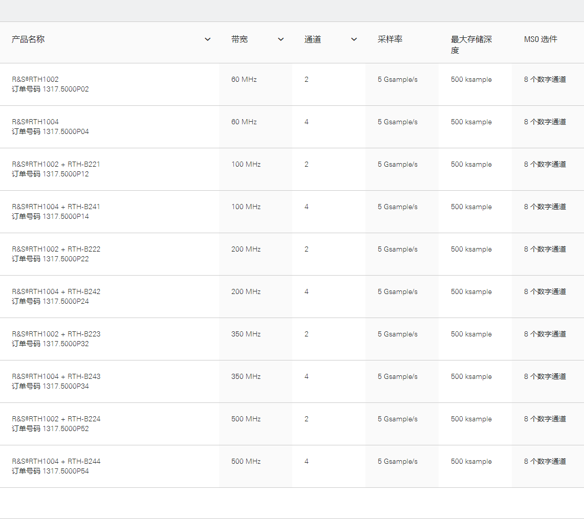584x519 pixels.
Task: Click 60 MHz bandwidth in RTH1002 row
Action: click(x=244, y=79)
